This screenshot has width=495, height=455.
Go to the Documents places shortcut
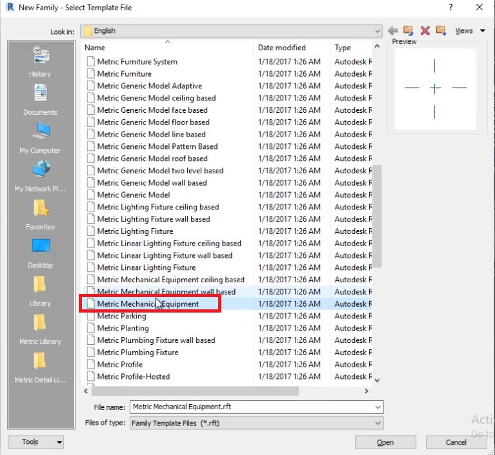click(40, 101)
